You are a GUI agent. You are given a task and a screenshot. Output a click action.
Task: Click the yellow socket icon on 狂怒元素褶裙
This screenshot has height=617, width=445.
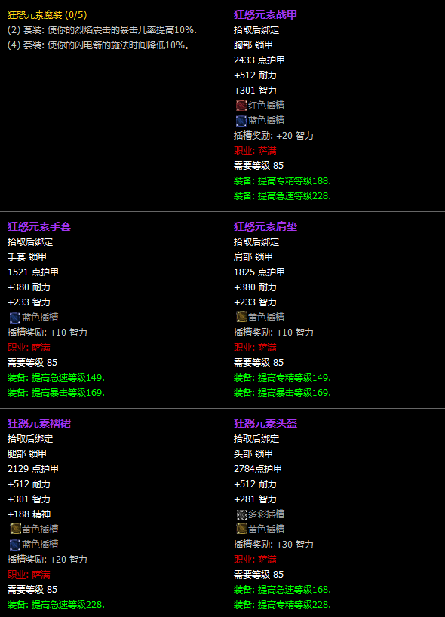[15, 529]
